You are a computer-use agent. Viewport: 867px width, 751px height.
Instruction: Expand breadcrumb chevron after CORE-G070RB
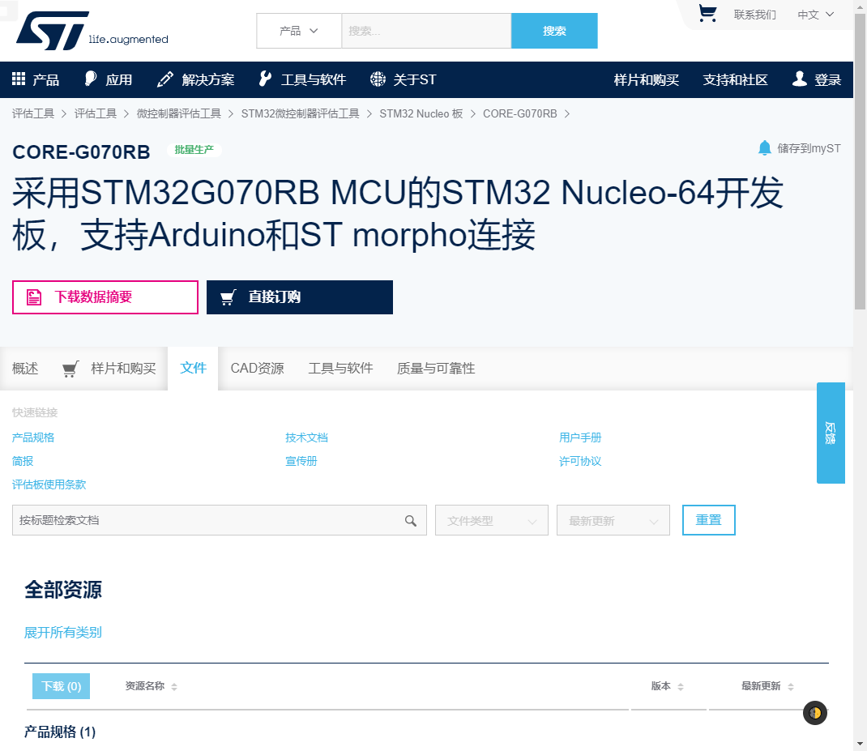pos(566,114)
